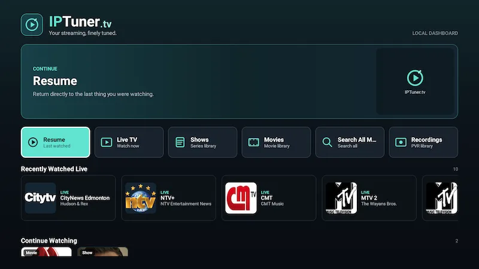Open the Continue Watching Movie thumbnail
This screenshot has width=479, height=269.
coord(47,252)
